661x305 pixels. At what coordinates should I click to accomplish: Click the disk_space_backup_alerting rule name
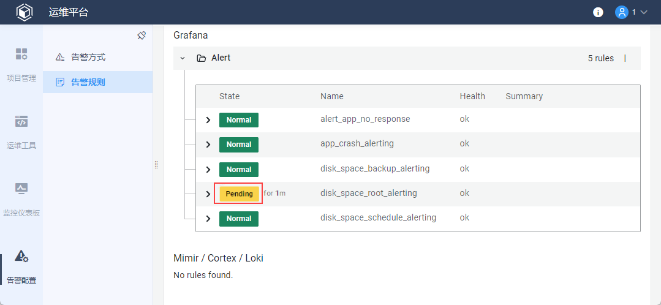point(375,168)
